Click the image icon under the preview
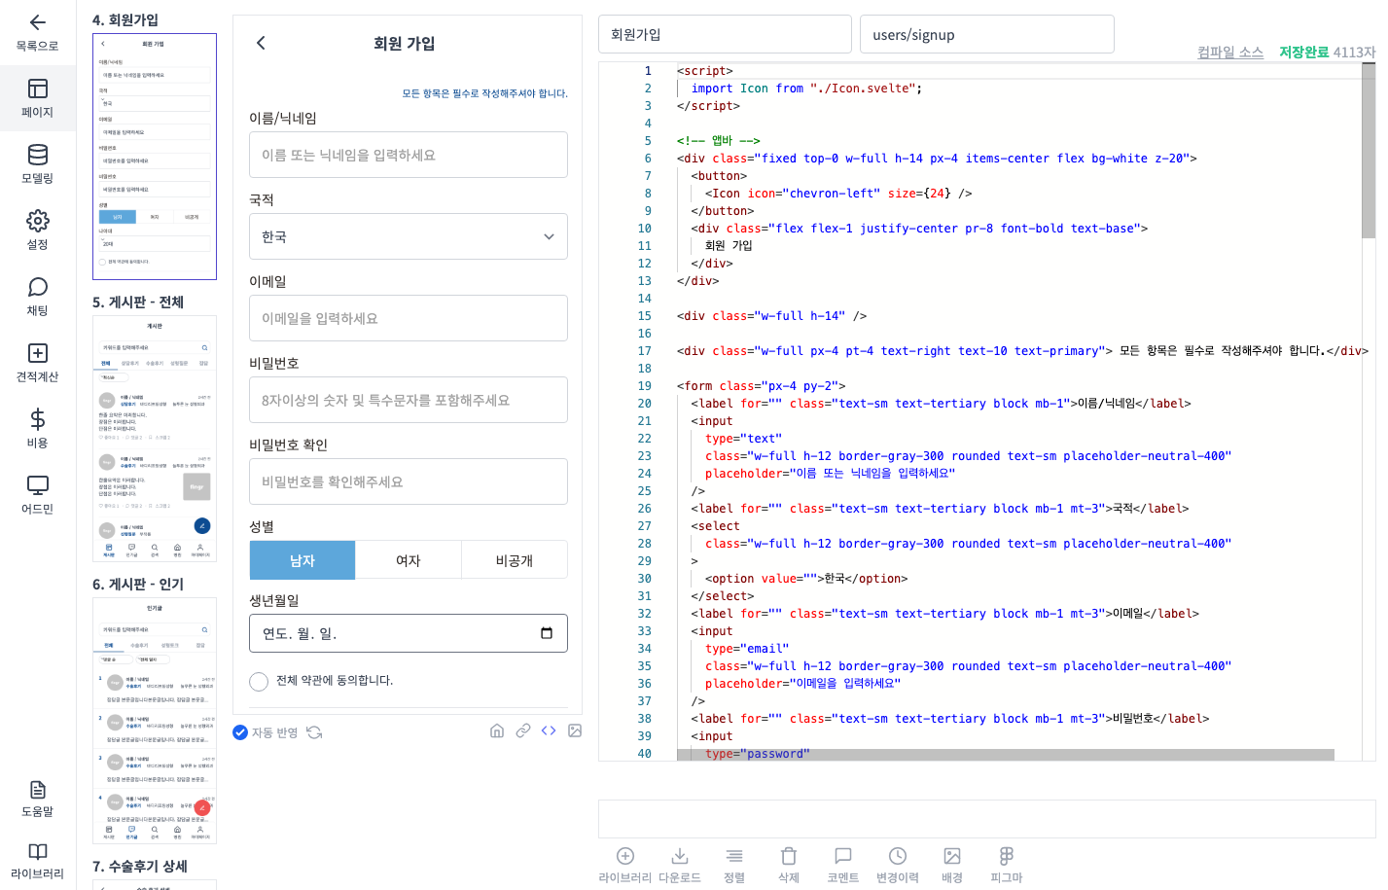Viewport: 1388px width, 890px height. coord(575,730)
